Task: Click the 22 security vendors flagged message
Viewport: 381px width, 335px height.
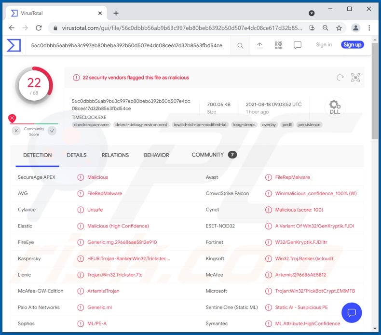Action: click(x=136, y=78)
